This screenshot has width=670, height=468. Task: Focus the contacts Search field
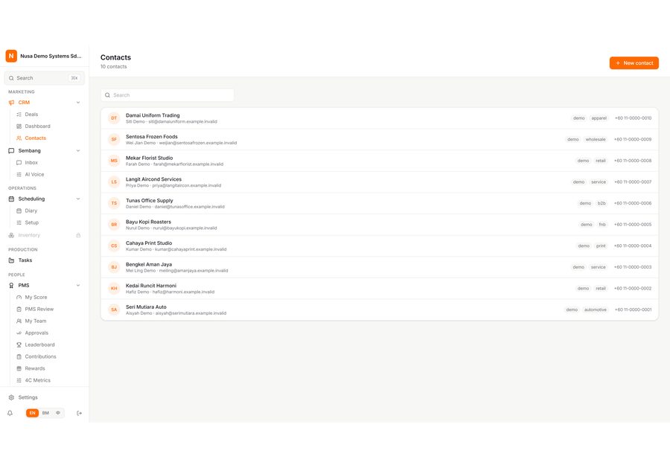coord(167,95)
